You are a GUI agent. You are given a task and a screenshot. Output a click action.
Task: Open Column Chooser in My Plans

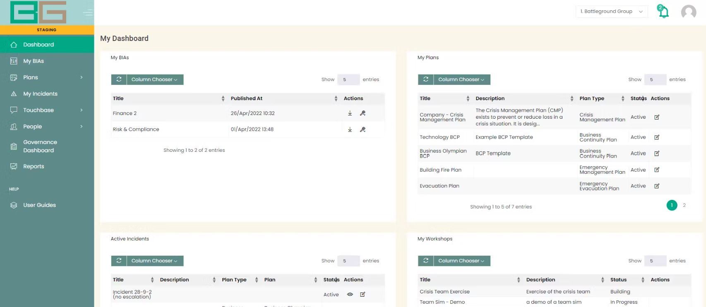pos(461,79)
